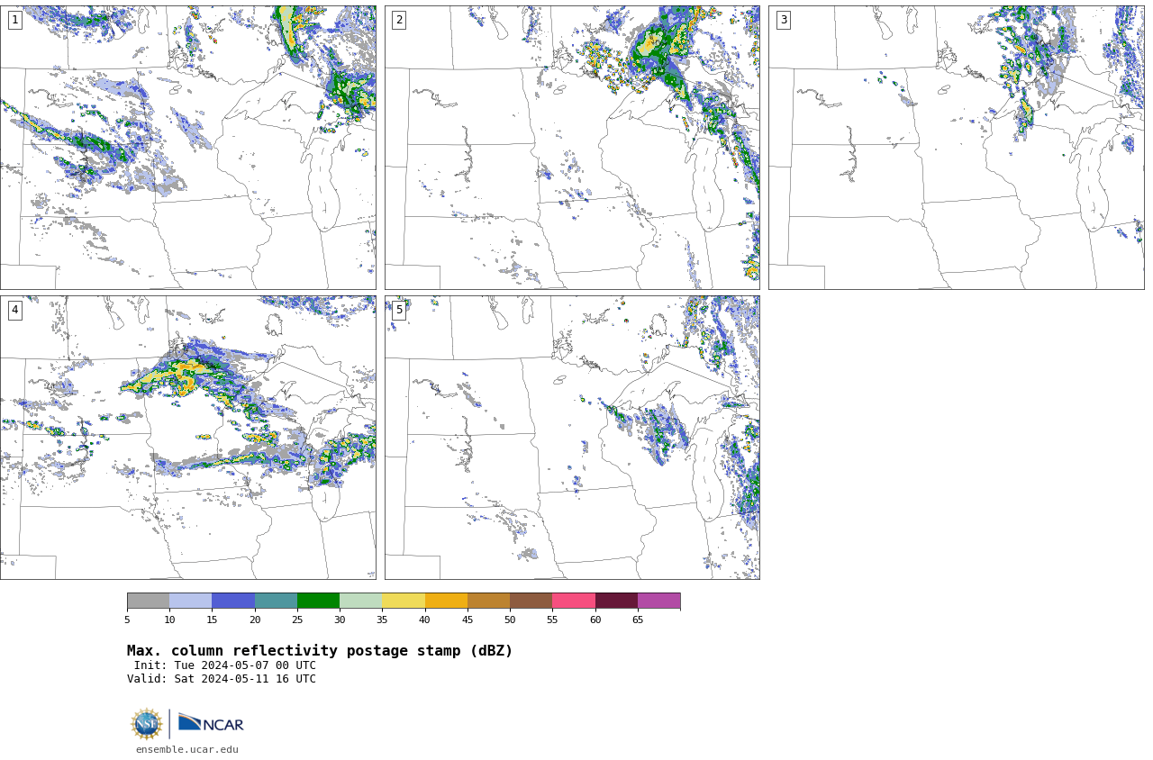The height and width of the screenshot is (760, 1153).
Task: Click the Max. column reflectivity title
Action: click(320, 651)
